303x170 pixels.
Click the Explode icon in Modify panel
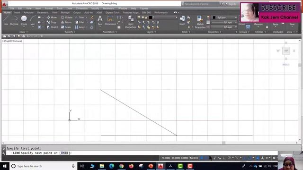pyautogui.click(x=91, y=22)
